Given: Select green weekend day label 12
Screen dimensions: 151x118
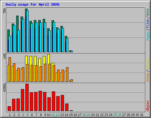Looking at the screenshot, I should 58,115.
